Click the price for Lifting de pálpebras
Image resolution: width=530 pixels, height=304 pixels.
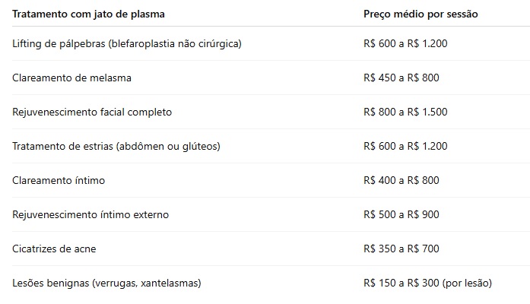(x=405, y=43)
